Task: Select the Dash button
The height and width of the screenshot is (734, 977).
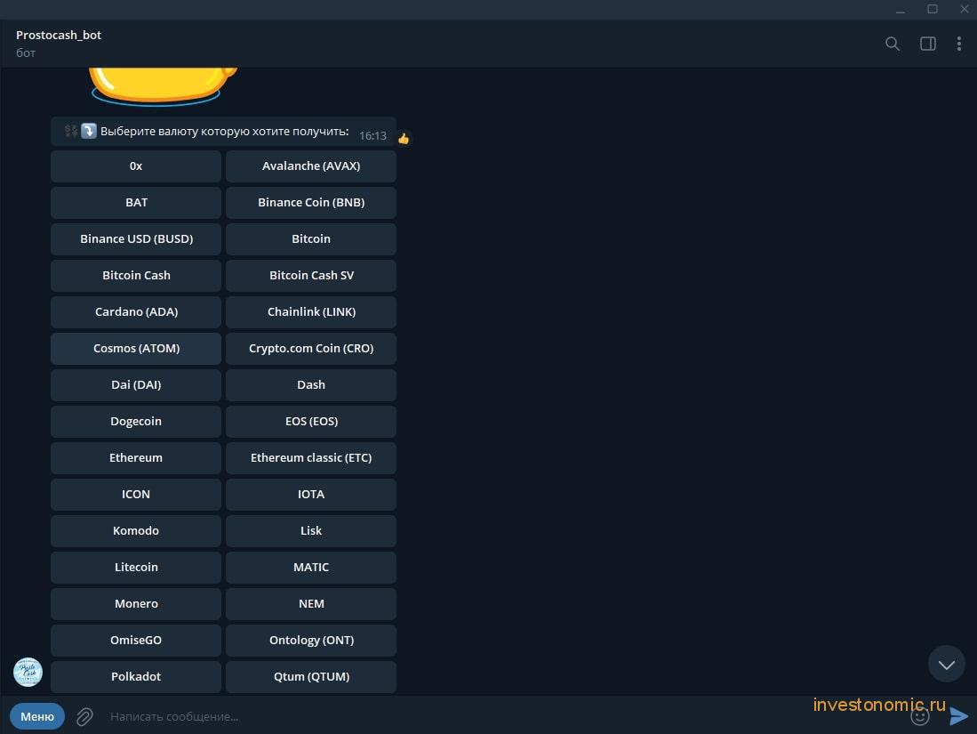Action: click(x=311, y=384)
